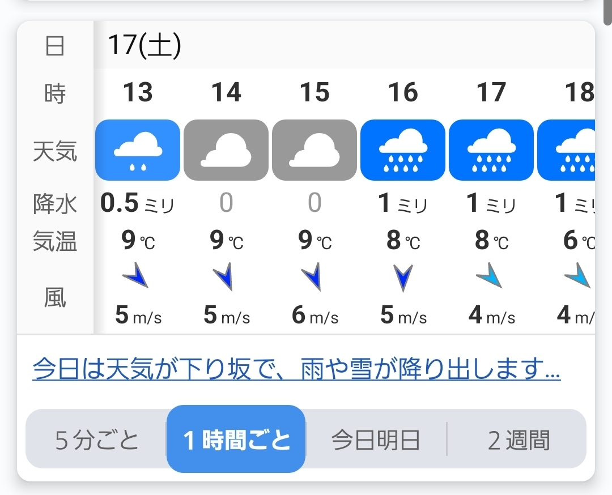Tap the 17(土) date header
Image resolution: width=612 pixels, height=495 pixels.
coord(144,46)
